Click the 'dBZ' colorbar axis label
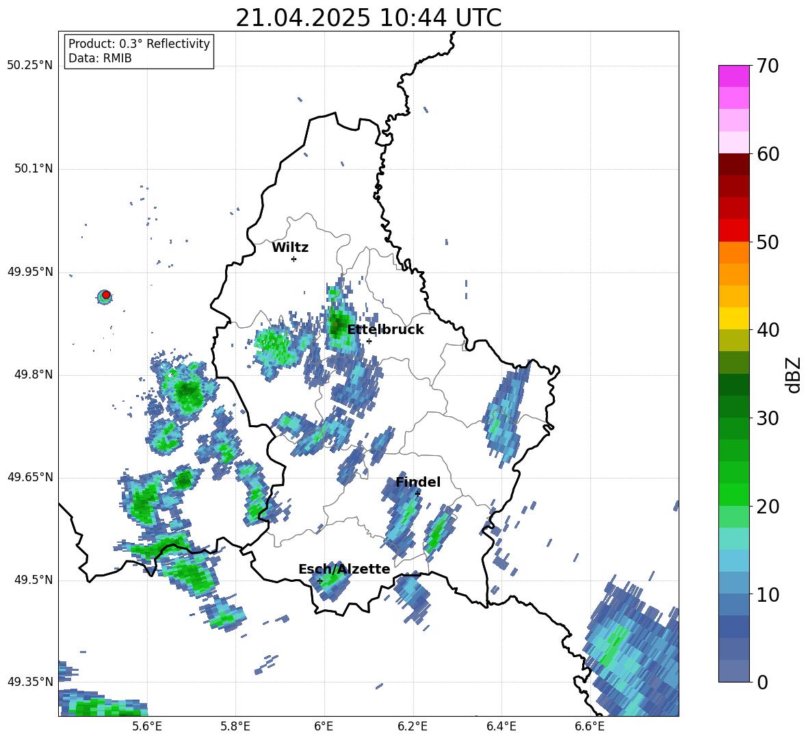810x740 pixels. pyautogui.click(x=794, y=374)
